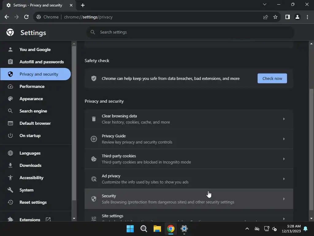
Task: Open the Search engine settings
Action: pyautogui.click(x=36, y=111)
